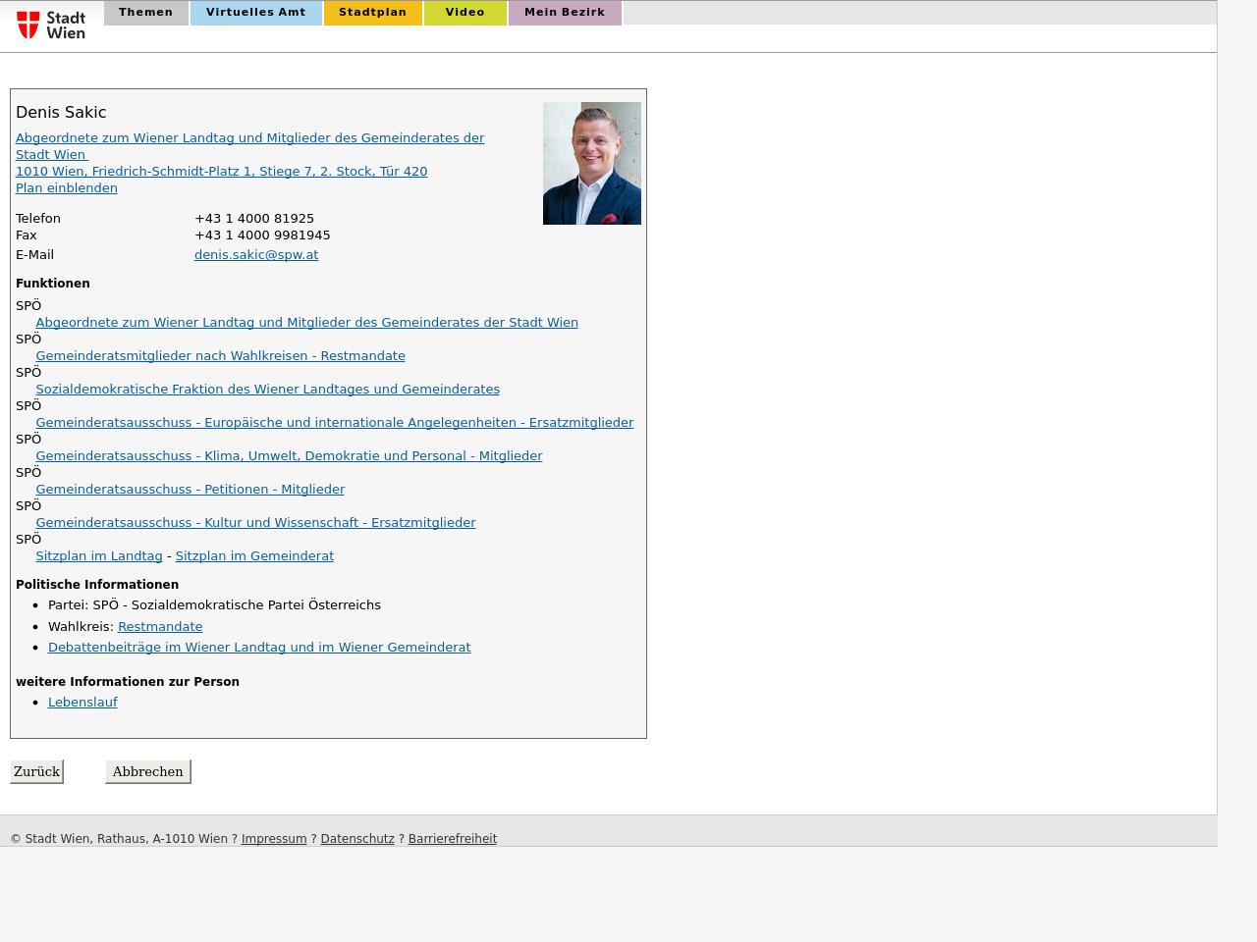
Task: Open the Lebenslauf link
Action: click(x=82, y=702)
